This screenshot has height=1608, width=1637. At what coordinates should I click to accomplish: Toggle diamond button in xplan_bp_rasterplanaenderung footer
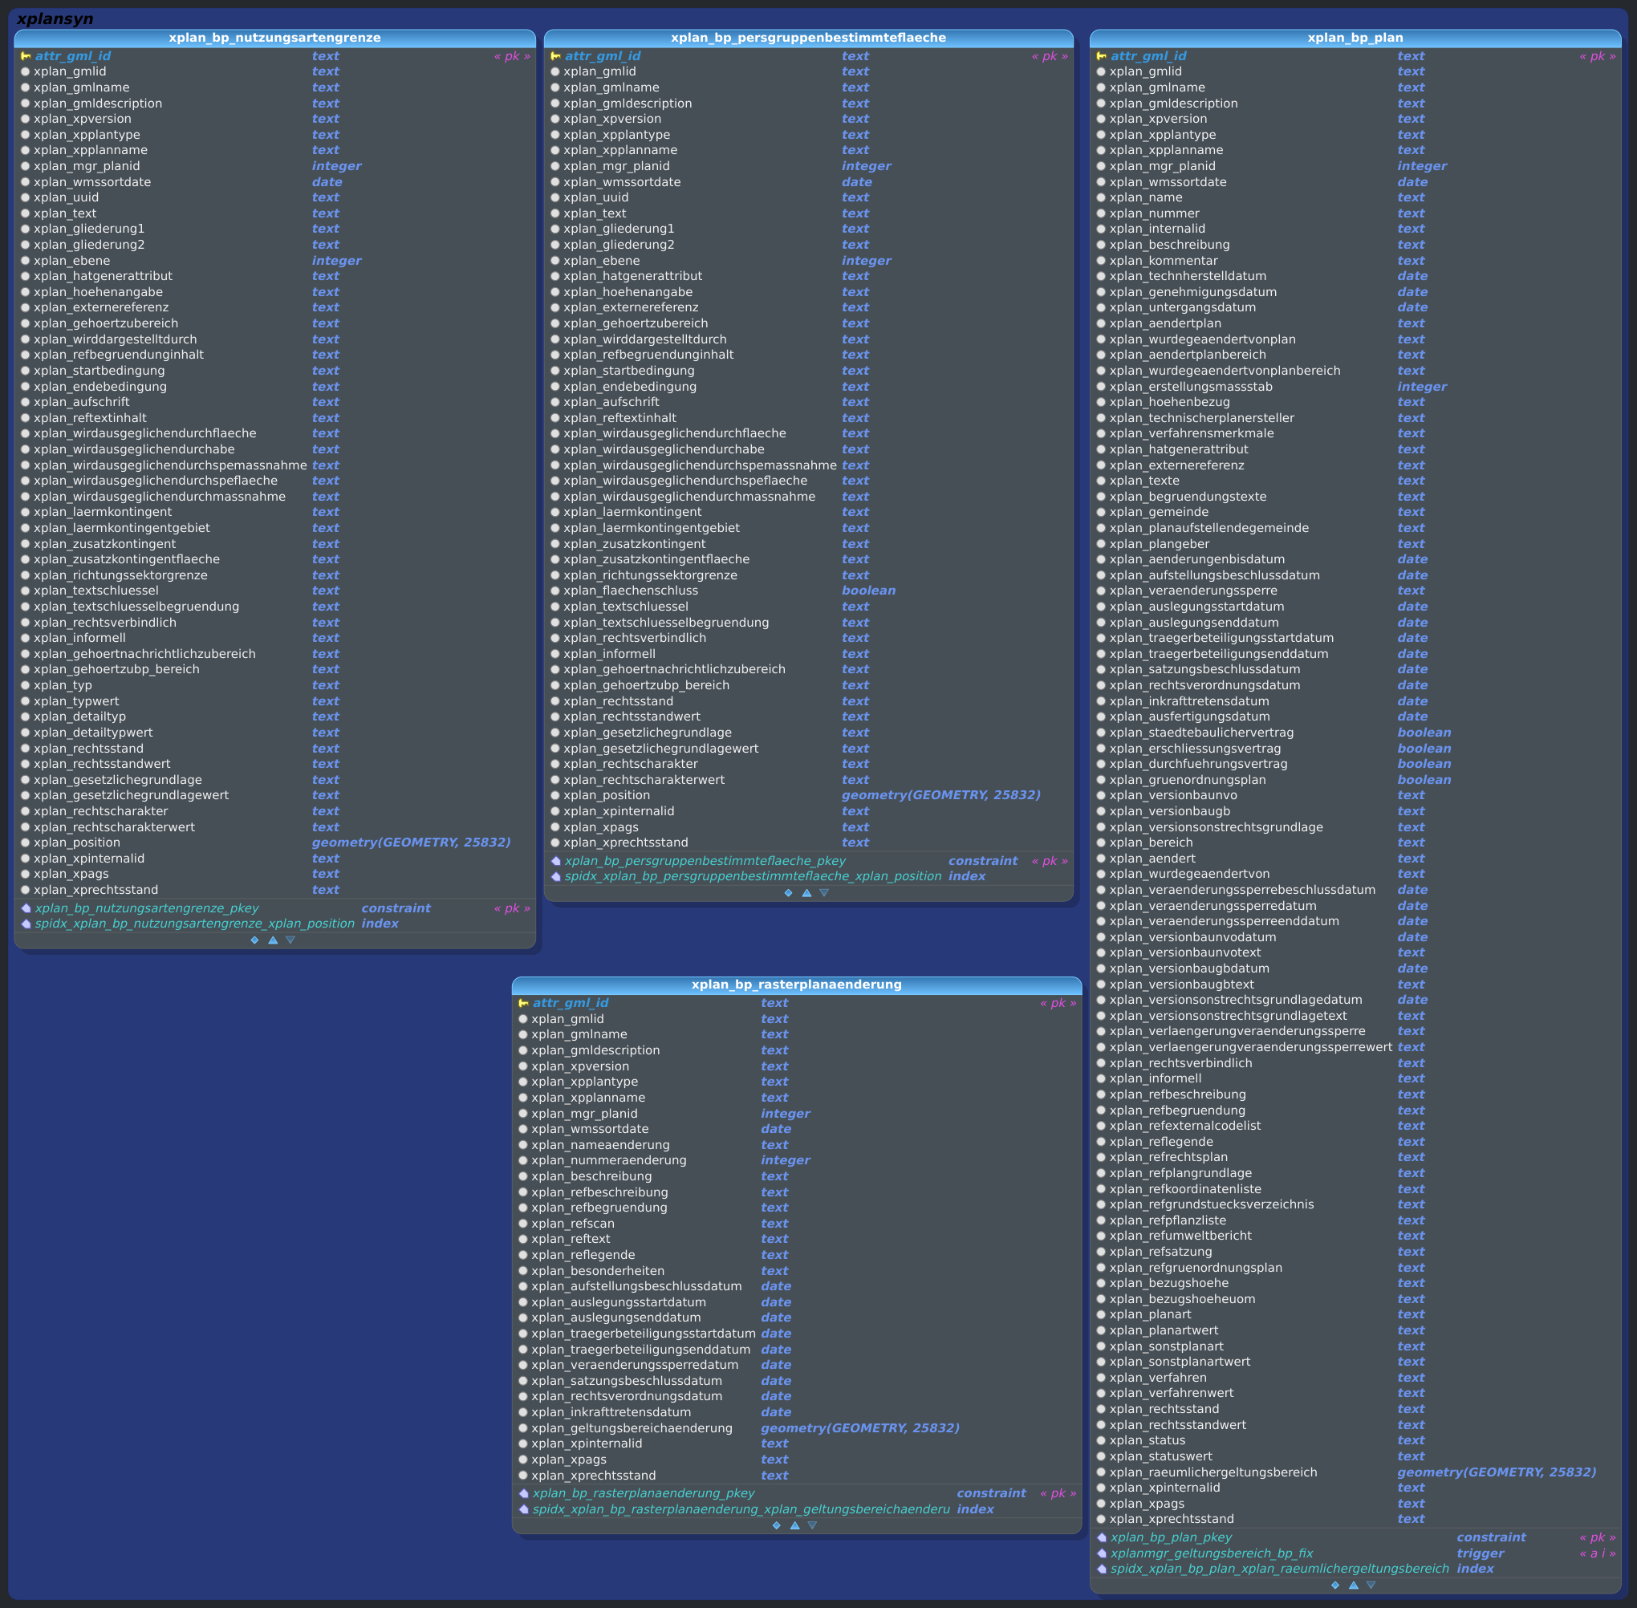[776, 1525]
